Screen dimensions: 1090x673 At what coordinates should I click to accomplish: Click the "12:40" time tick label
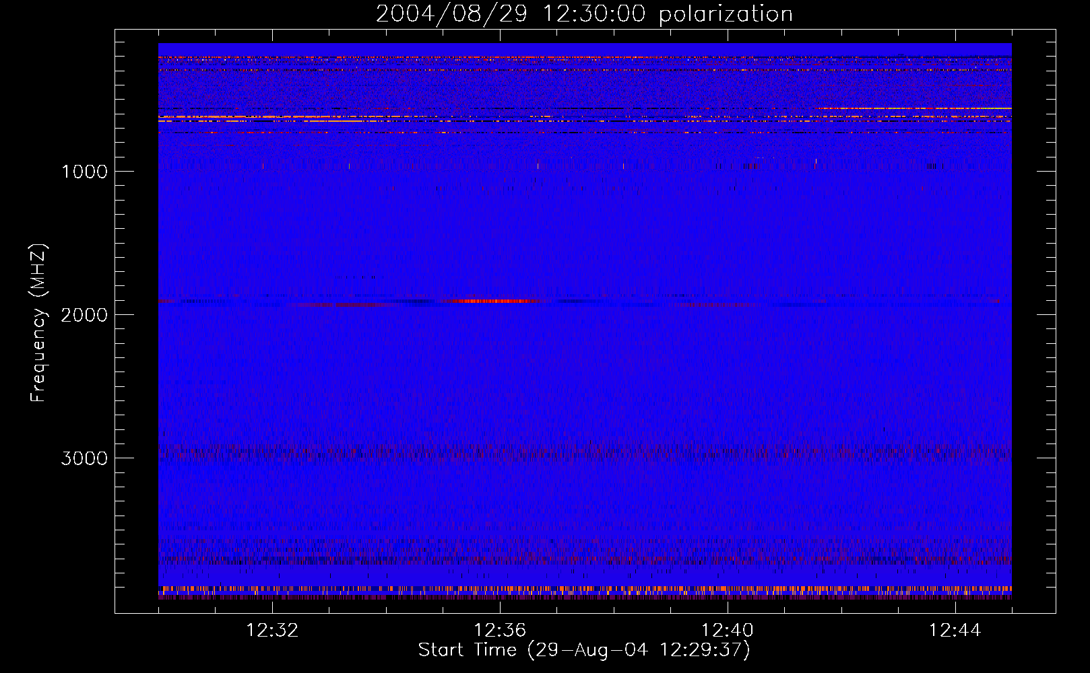[x=728, y=631]
